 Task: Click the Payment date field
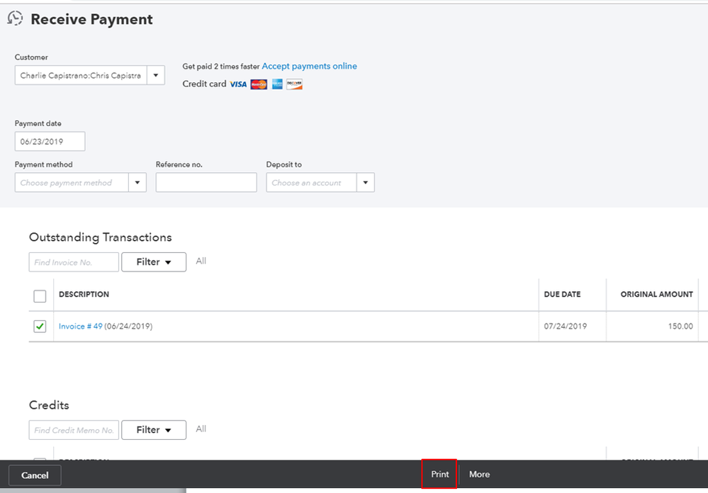(50, 142)
